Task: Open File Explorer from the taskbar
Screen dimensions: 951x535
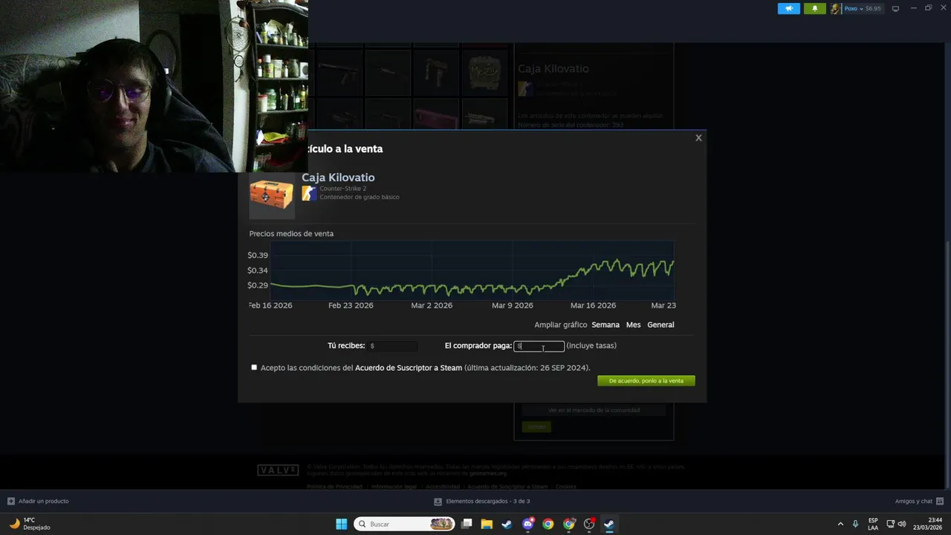Action: 487,524
